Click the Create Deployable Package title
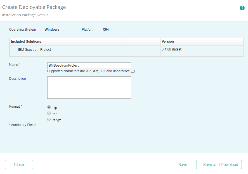The width and height of the screenshot is (248, 174). (34, 7)
